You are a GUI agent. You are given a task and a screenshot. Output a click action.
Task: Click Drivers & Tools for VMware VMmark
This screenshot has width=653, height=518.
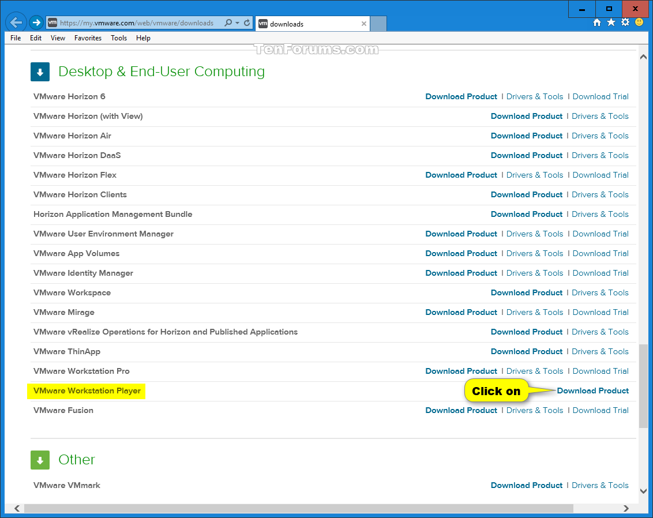point(600,485)
